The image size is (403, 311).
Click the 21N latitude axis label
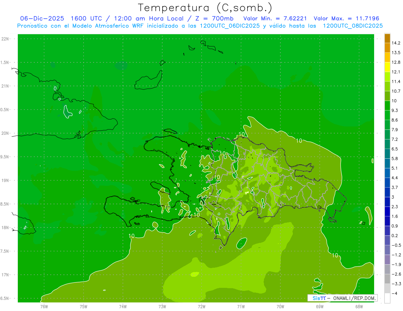(x=6, y=86)
